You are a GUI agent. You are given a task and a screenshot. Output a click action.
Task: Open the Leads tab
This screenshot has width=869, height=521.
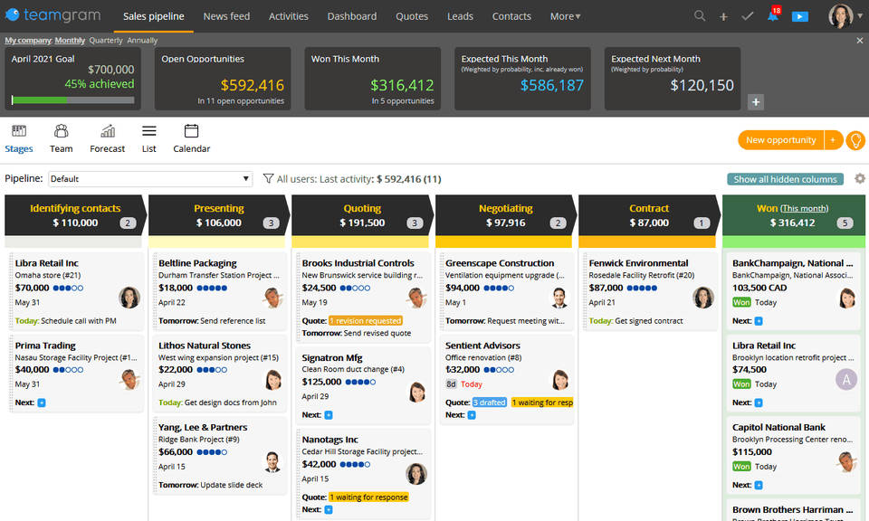(x=461, y=16)
